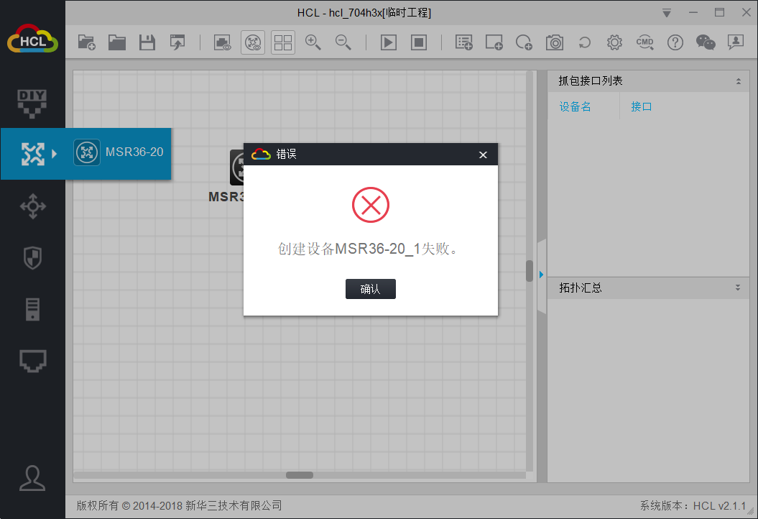Select the firewall shield sidebar icon
Screen dimensions: 758x519
[32, 258]
